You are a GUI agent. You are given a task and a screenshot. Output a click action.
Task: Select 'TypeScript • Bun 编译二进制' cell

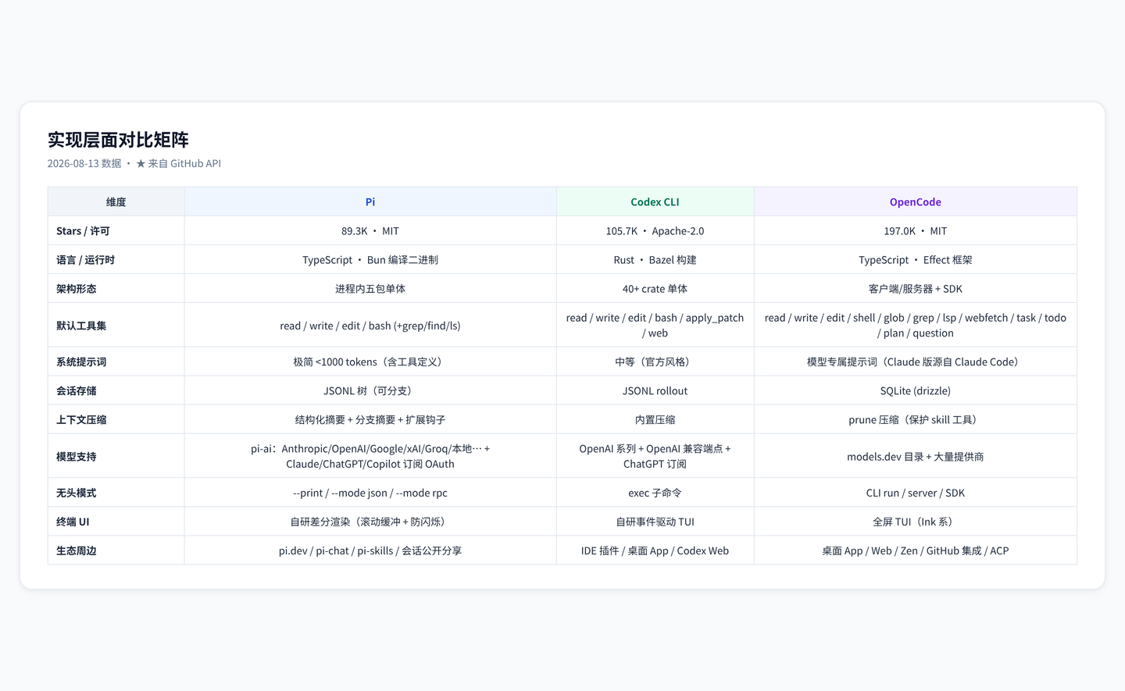370,260
